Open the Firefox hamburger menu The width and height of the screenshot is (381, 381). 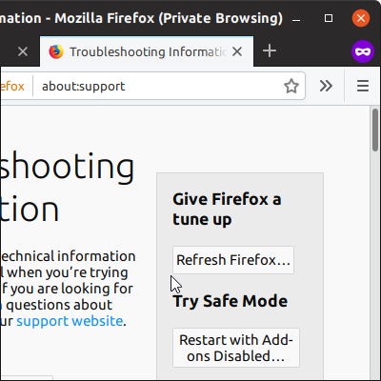(363, 86)
